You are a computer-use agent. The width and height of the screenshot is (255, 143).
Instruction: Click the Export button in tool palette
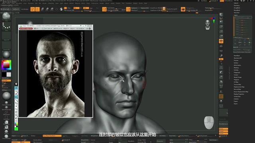(236, 104)
